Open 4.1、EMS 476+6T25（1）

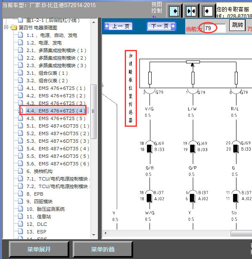(x=56, y=88)
